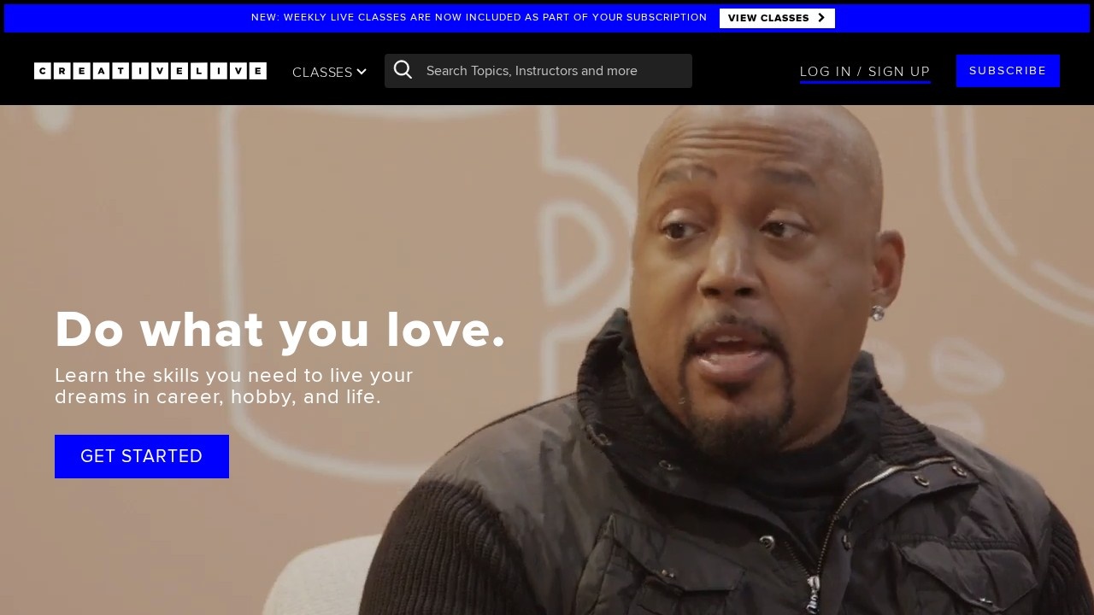The width and height of the screenshot is (1094, 615).
Task: Click the hero subtitle about learning skills
Action: click(233, 386)
